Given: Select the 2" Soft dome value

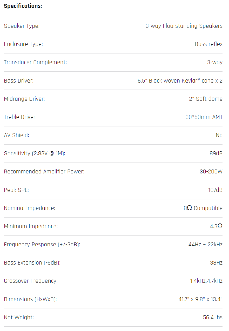Looking at the screenshot, I should (206, 99).
